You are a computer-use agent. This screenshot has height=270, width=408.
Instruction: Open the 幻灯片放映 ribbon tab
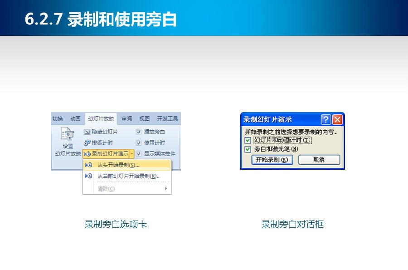101,119
